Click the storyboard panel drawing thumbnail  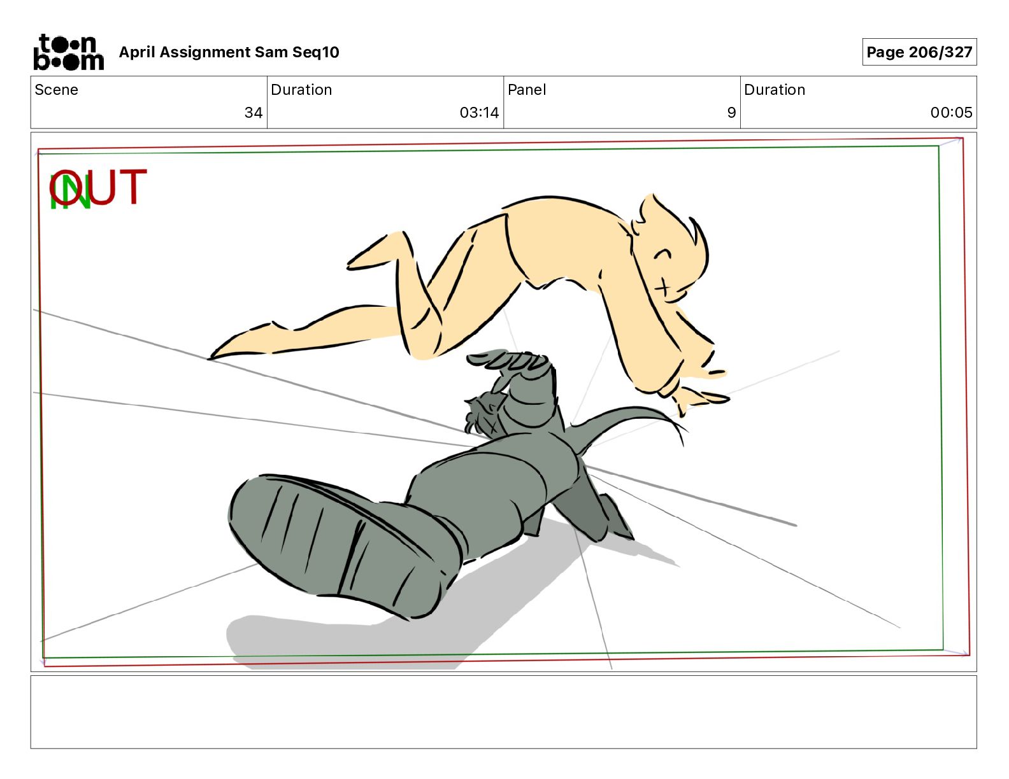click(x=503, y=402)
